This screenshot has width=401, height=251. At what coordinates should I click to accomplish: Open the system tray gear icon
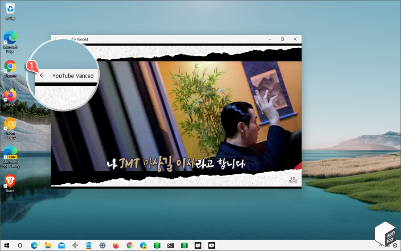coord(395,246)
